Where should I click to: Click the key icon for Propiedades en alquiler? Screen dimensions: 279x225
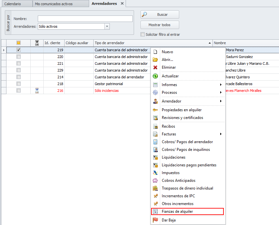[155, 110]
